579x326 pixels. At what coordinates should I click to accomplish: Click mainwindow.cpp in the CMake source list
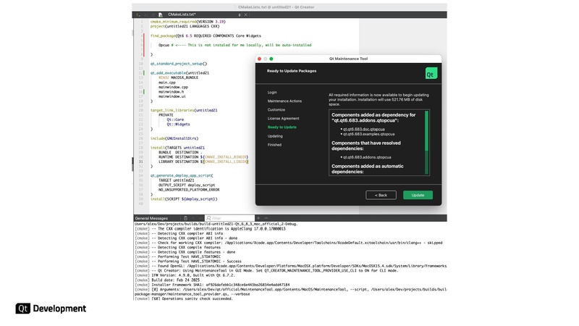tap(173, 87)
